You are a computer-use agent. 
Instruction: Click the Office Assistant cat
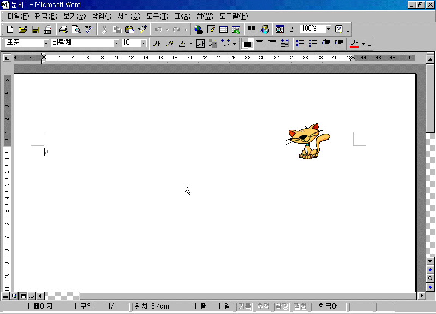coord(308,141)
